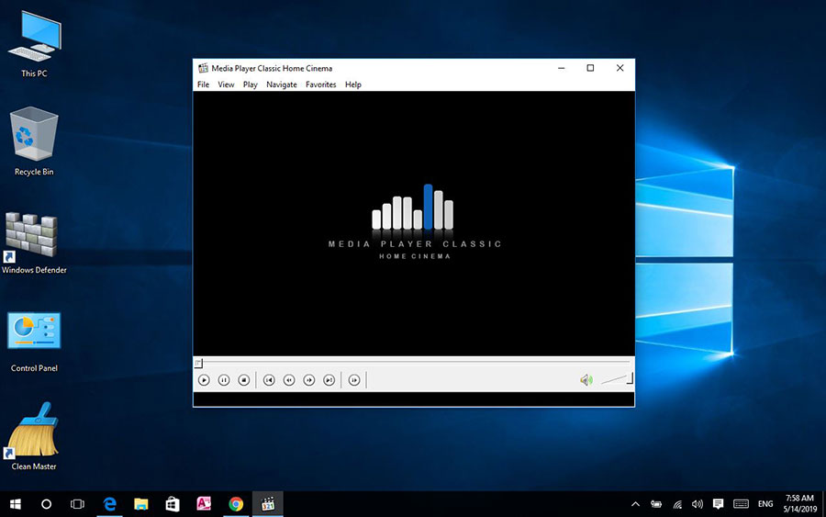Viewport: 826px width, 517px height.
Task: Show hidden system tray icons
Action: click(635, 504)
